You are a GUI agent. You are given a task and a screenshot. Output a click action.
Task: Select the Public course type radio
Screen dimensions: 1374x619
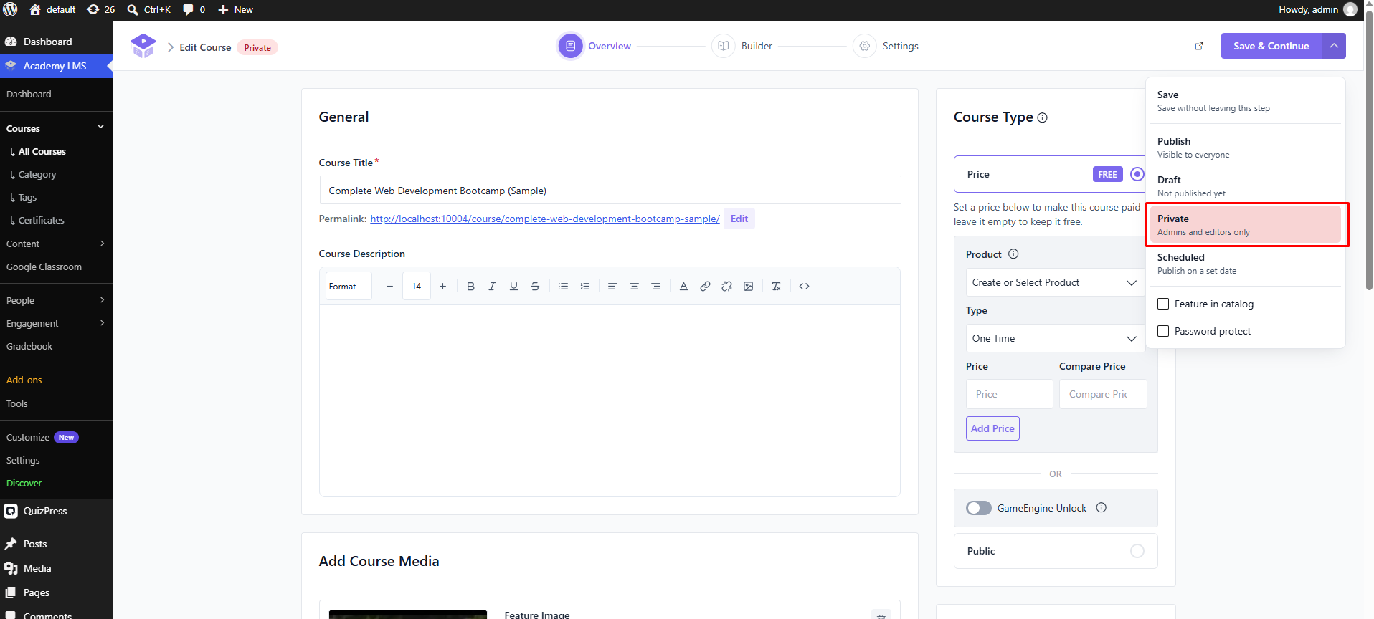tap(1137, 551)
